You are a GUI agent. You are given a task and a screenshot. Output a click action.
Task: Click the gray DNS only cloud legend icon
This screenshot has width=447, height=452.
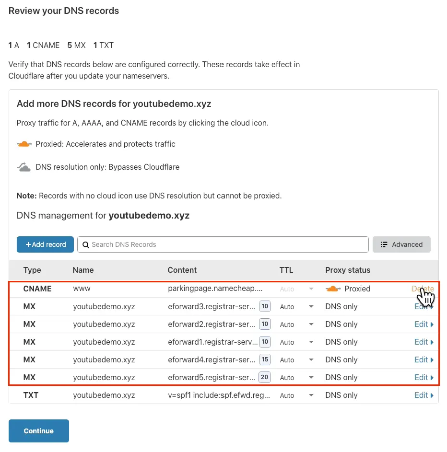click(x=24, y=167)
